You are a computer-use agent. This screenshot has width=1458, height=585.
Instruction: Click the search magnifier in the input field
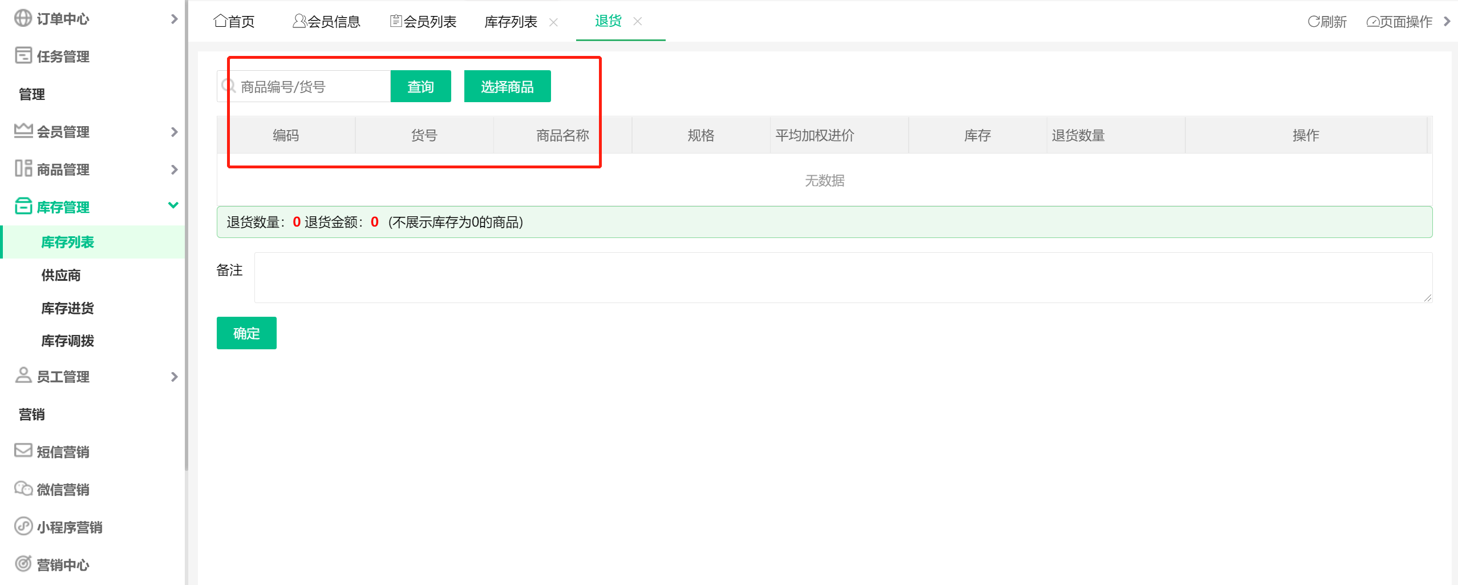coord(228,86)
